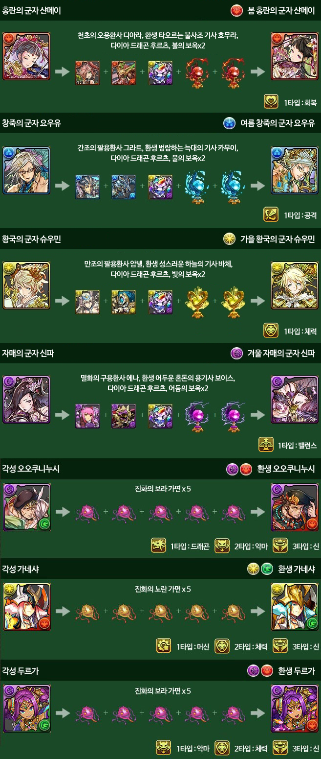The image size is (321, 759).
Task: Click the fire attribute orb beside 봄 홍란의 군자 샨메이
Action: coord(237,10)
